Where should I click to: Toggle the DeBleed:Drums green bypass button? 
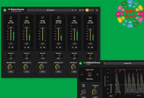click(x=80, y=63)
